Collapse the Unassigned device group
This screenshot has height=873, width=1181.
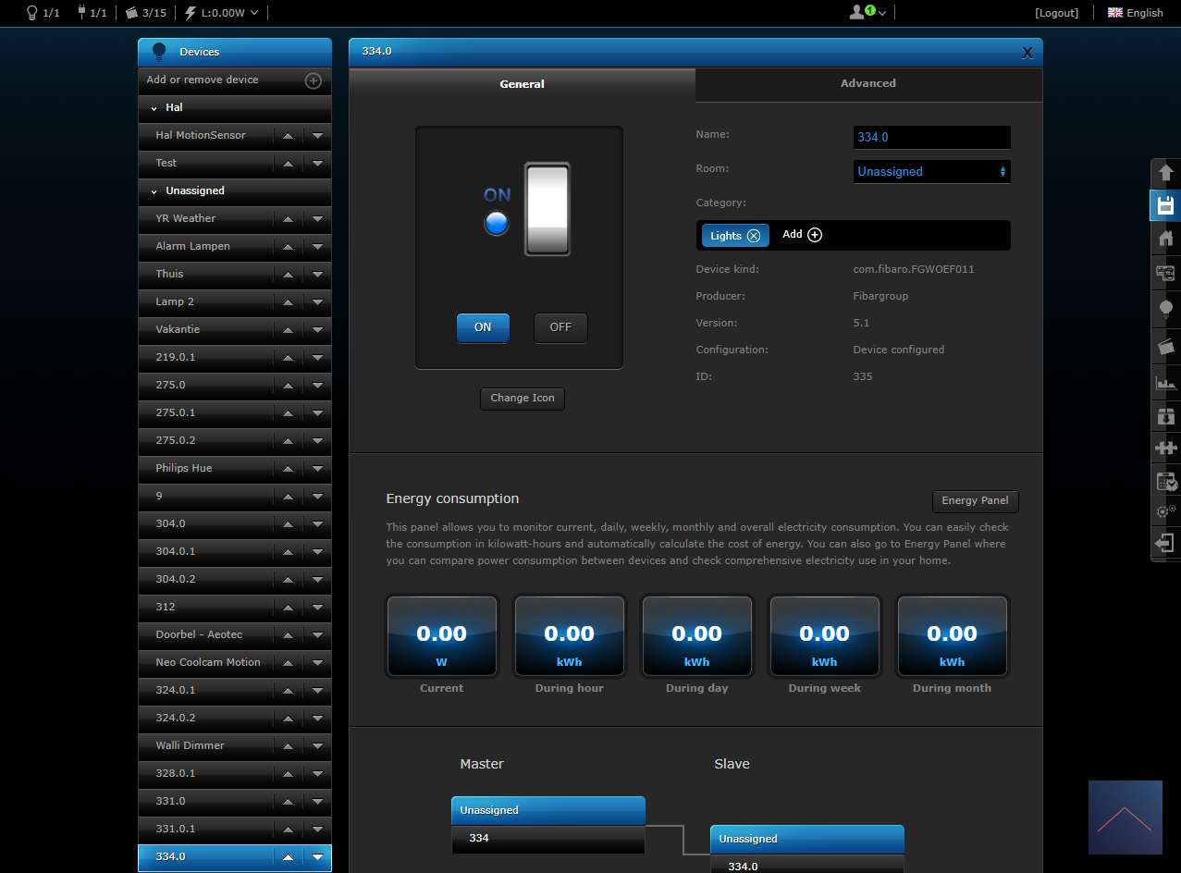(154, 191)
